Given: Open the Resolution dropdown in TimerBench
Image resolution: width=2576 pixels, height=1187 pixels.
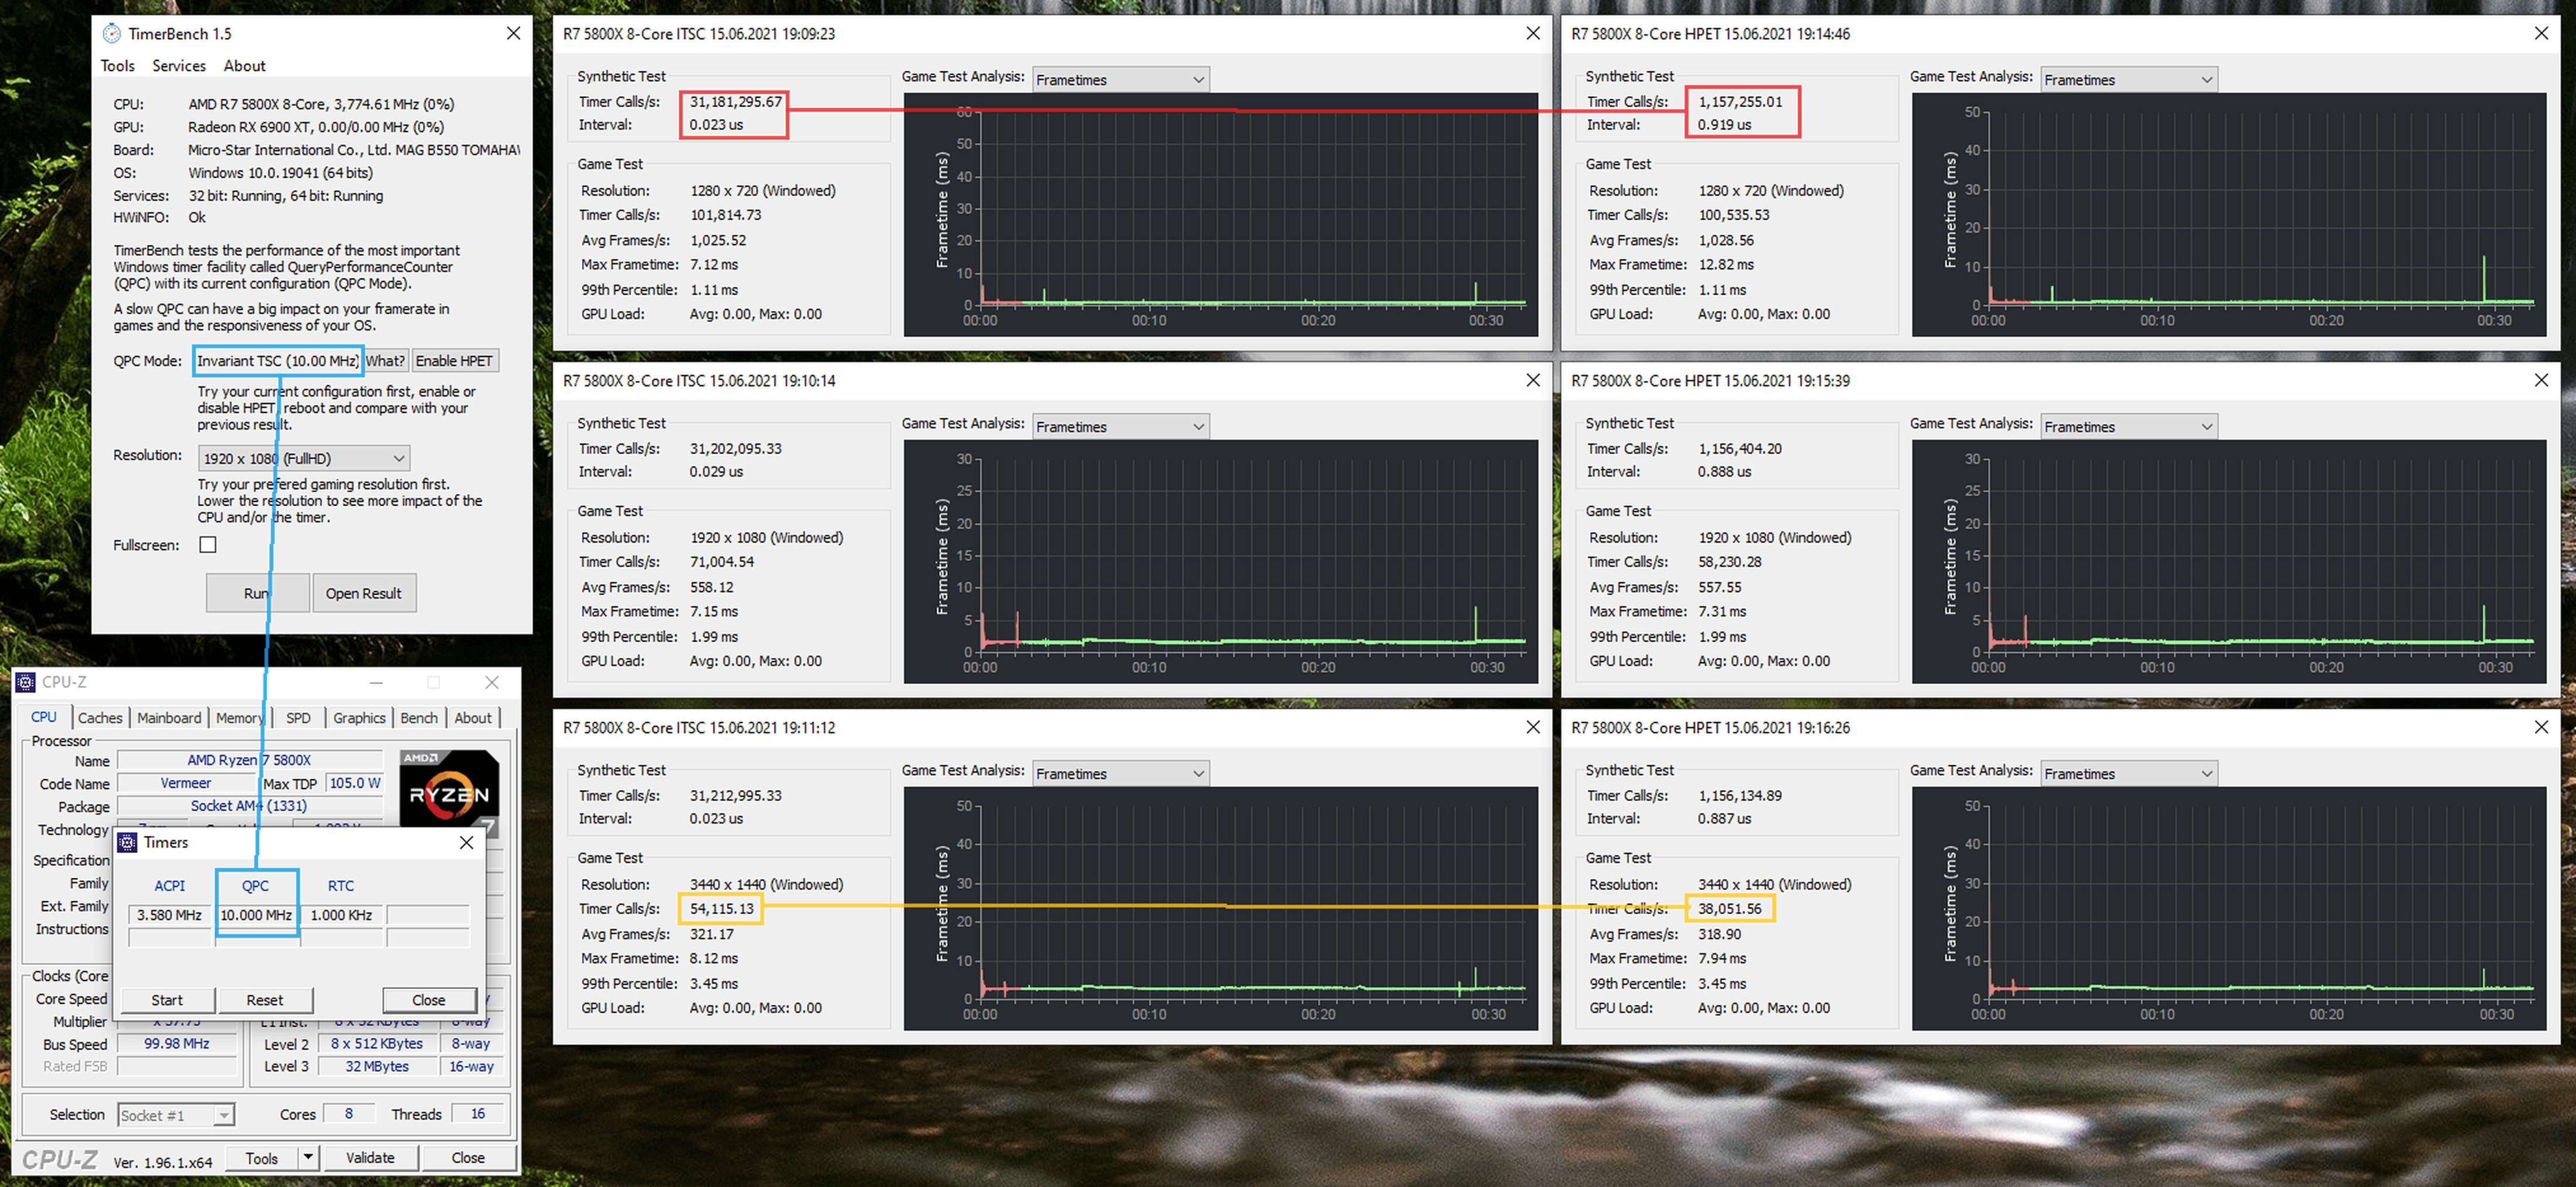Looking at the screenshot, I should tap(304, 459).
